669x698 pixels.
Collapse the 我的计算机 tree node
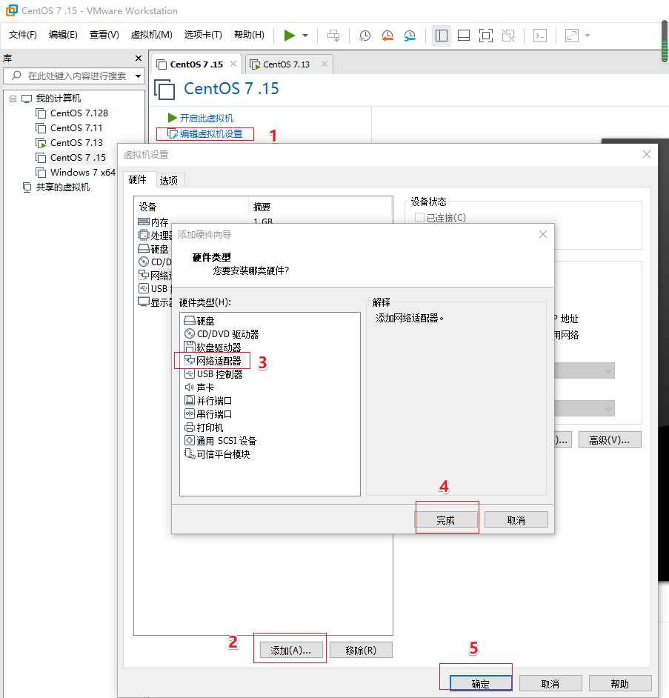(x=13, y=97)
